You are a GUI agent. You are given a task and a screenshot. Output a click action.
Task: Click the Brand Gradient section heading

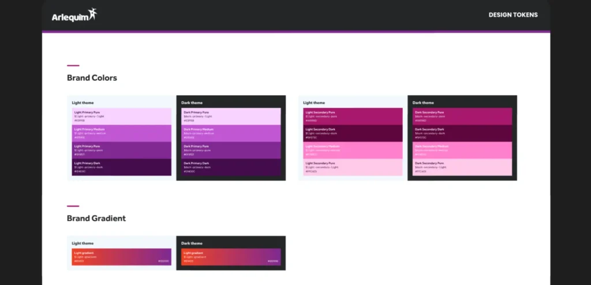[x=96, y=218]
